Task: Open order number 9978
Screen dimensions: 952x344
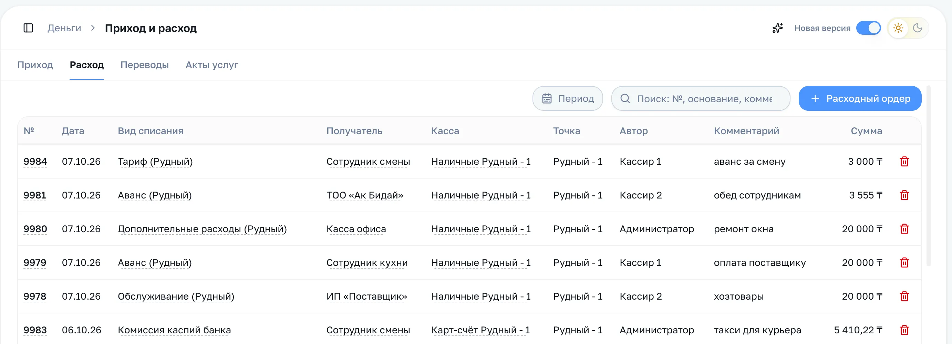Action: [35, 297]
